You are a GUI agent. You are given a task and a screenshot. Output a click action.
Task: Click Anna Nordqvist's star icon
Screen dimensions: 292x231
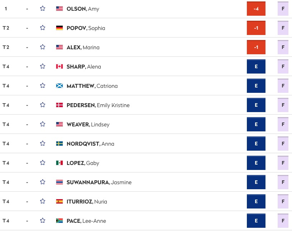[43, 143]
